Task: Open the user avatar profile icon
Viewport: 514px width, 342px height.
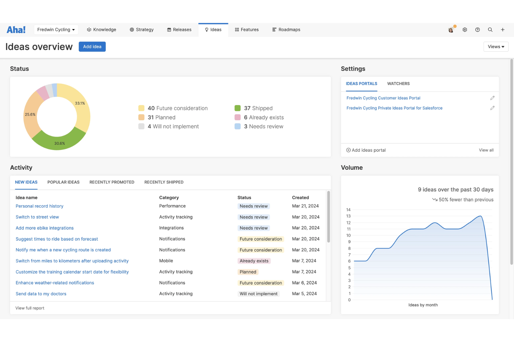Action: [451, 30]
